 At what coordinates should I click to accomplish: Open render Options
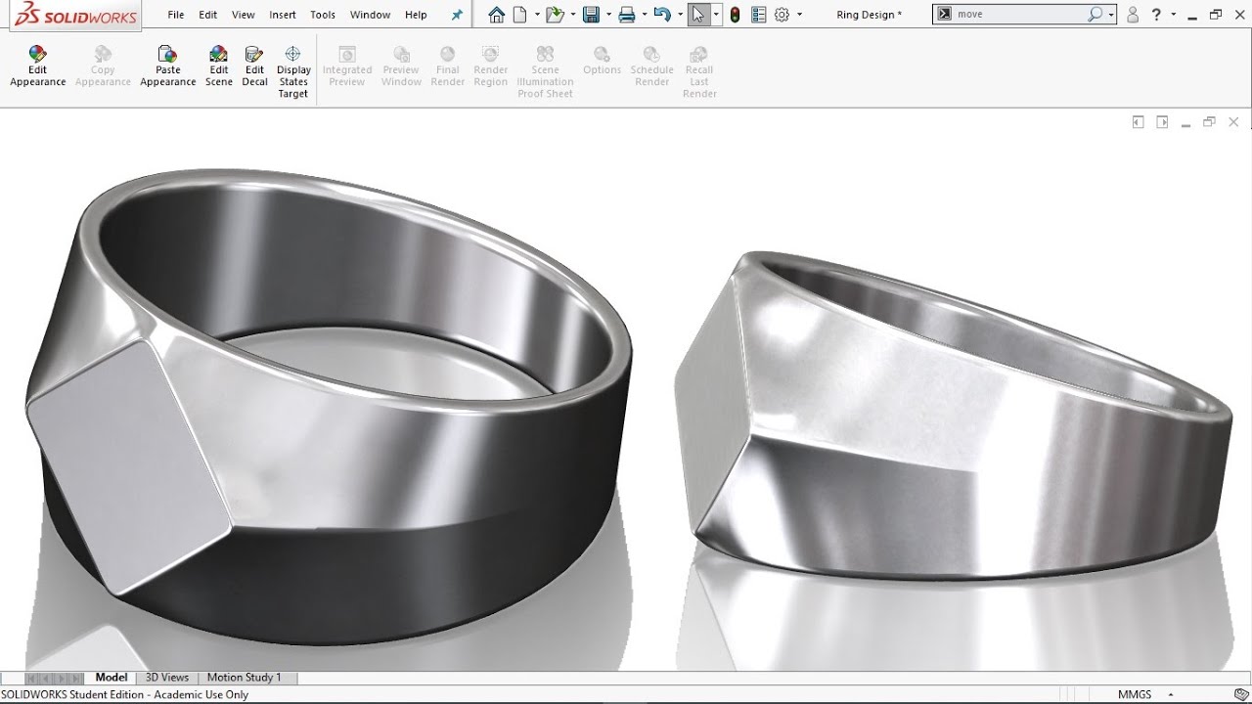coord(602,61)
